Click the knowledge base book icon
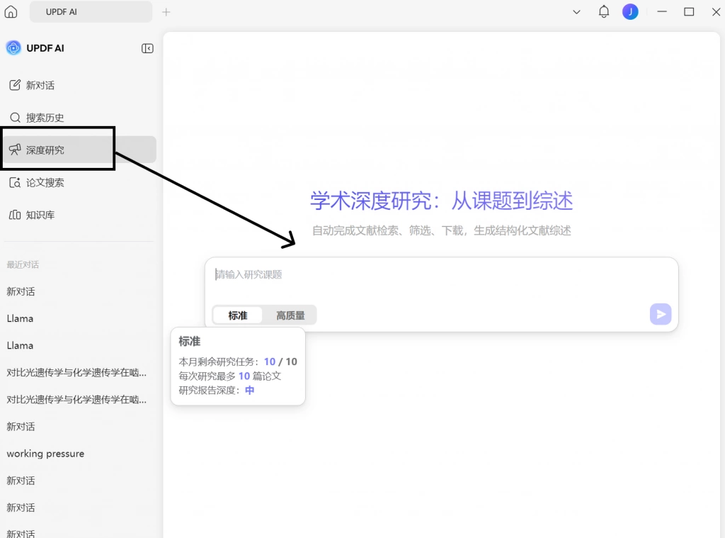The image size is (725, 538). tap(15, 215)
